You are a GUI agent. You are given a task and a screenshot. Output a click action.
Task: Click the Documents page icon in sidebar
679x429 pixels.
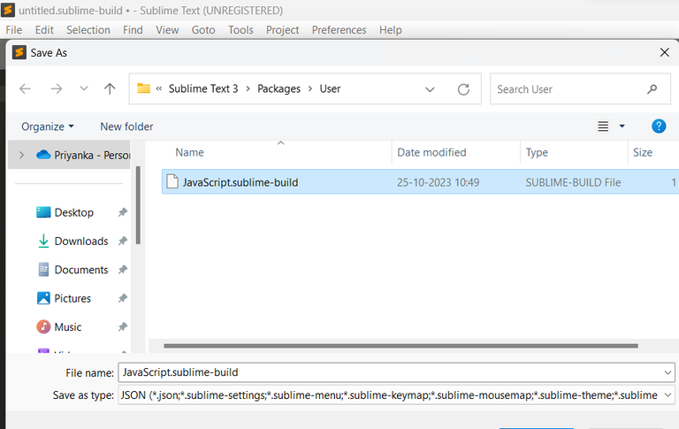[43, 270]
